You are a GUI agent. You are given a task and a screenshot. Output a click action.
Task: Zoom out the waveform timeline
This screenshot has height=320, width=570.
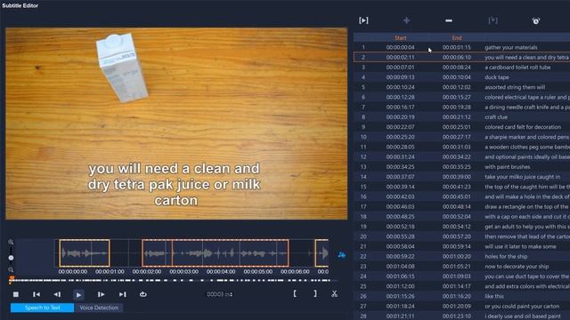pyautogui.click(x=11, y=270)
